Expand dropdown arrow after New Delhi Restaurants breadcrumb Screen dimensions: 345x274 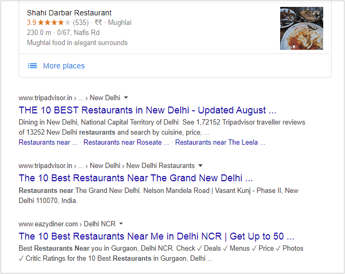click(x=200, y=165)
